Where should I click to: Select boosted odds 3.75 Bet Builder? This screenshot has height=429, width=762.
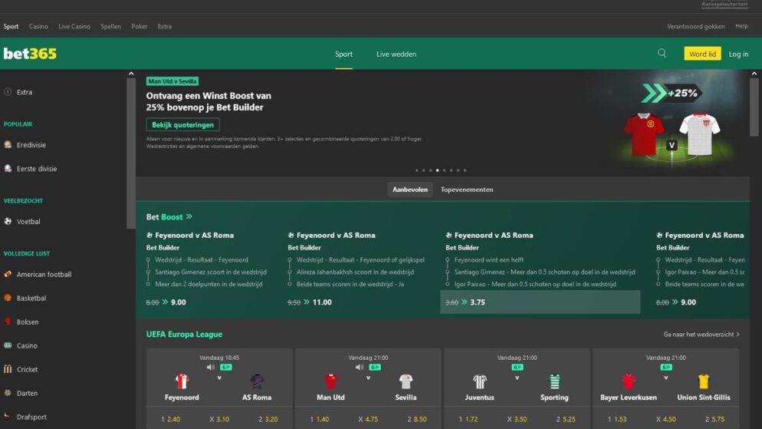pos(540,302)
